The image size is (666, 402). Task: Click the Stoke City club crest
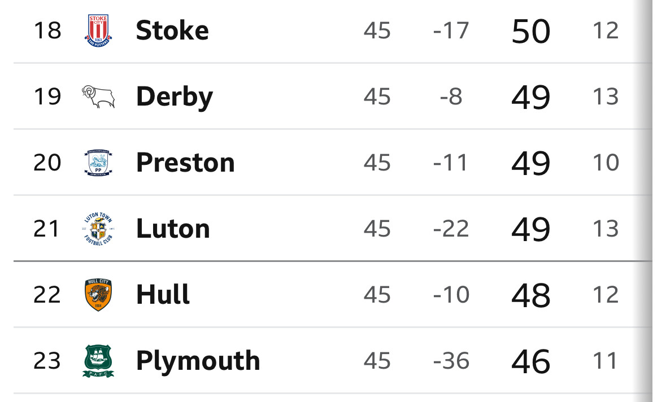pyautogui.click(x=98, y=30)
